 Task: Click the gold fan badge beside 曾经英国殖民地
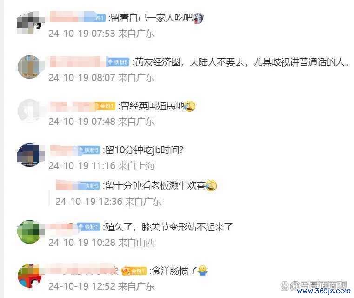pyautogui.click(x=106, y=106)
